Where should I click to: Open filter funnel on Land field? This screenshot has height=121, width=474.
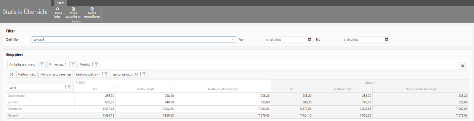69,87
